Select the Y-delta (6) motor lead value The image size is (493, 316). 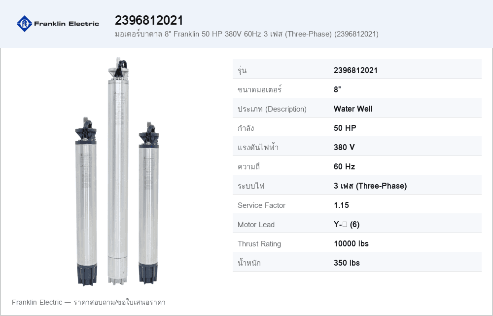(347, 225)
